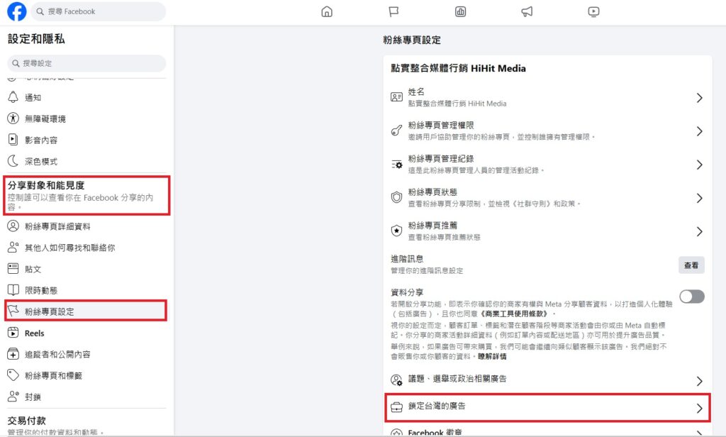Click the bell icon beside 通知
This screenshot has height=437, width=726.
(13, 97)
